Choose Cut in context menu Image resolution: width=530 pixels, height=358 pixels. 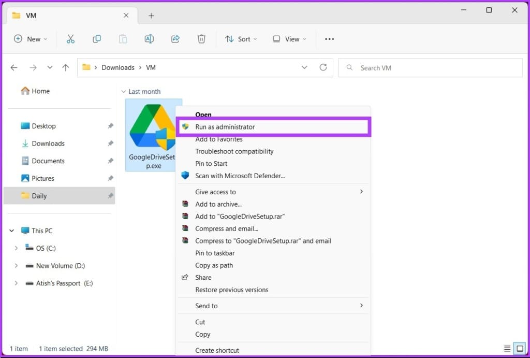273,322
